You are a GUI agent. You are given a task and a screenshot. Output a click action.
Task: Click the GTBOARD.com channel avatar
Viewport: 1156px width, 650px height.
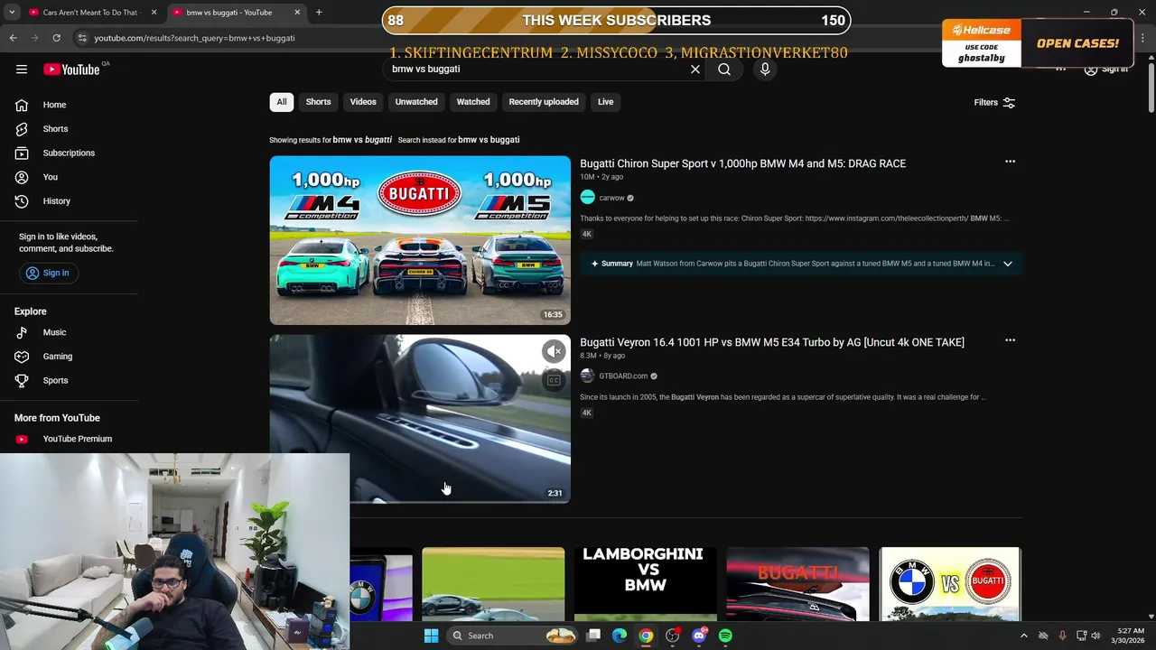tap(587, 376)
